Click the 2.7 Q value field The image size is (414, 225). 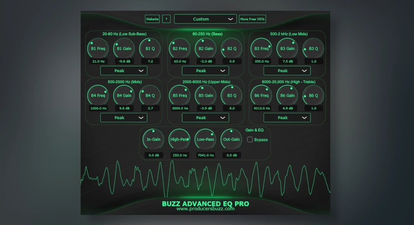click(x=150, y=108)
